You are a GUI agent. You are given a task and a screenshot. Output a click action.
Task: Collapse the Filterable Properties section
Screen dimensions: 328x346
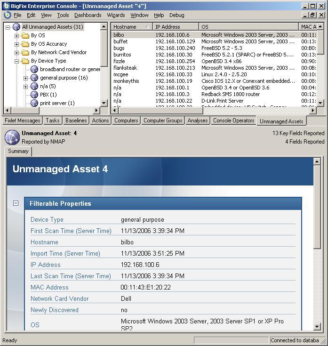(x=16, y=203)
